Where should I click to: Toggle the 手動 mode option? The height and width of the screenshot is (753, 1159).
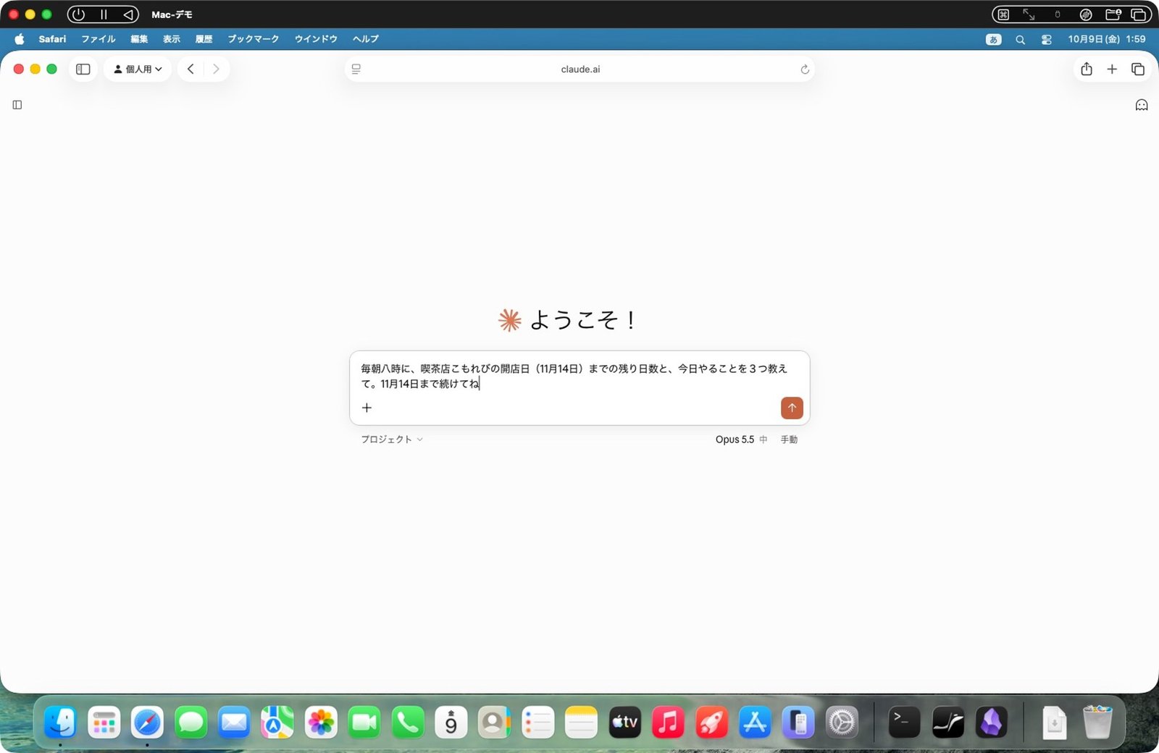point(789,439)
